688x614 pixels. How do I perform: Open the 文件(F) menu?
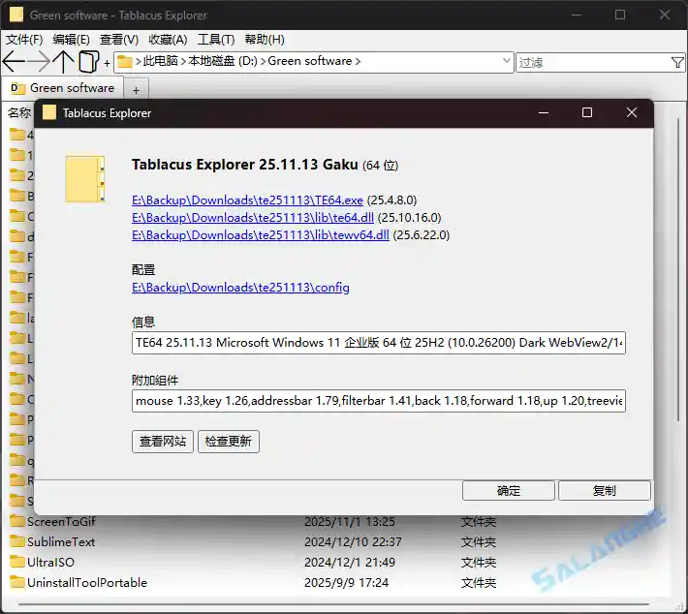[24, 40]
